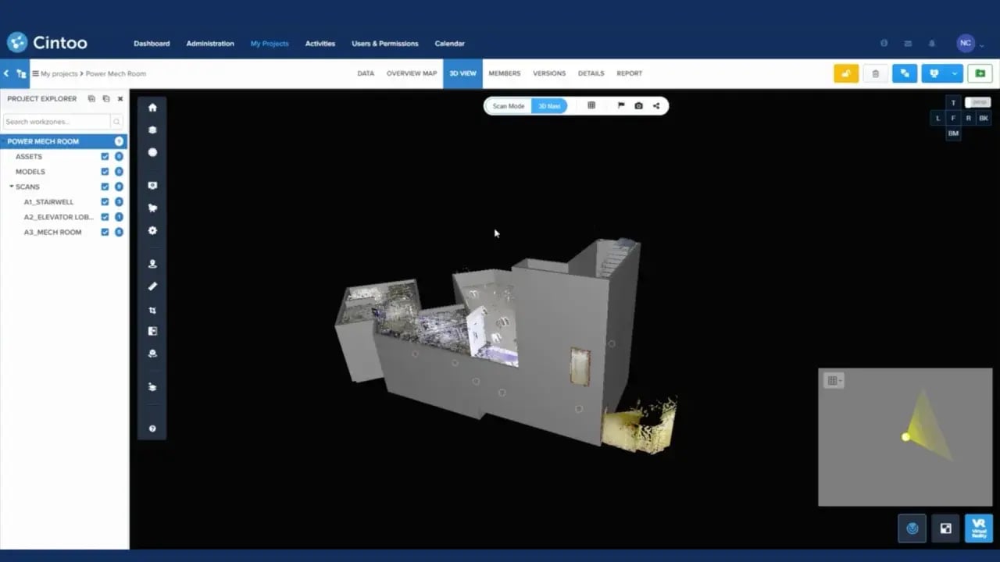Select the ruler measurement tool
This screenshot has width=1000, height=562.
(x=152, y=286)
